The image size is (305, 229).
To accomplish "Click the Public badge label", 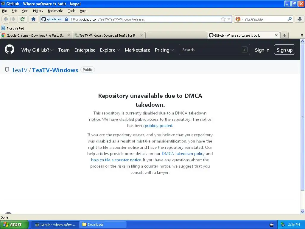I will click(x=88, y=69).
